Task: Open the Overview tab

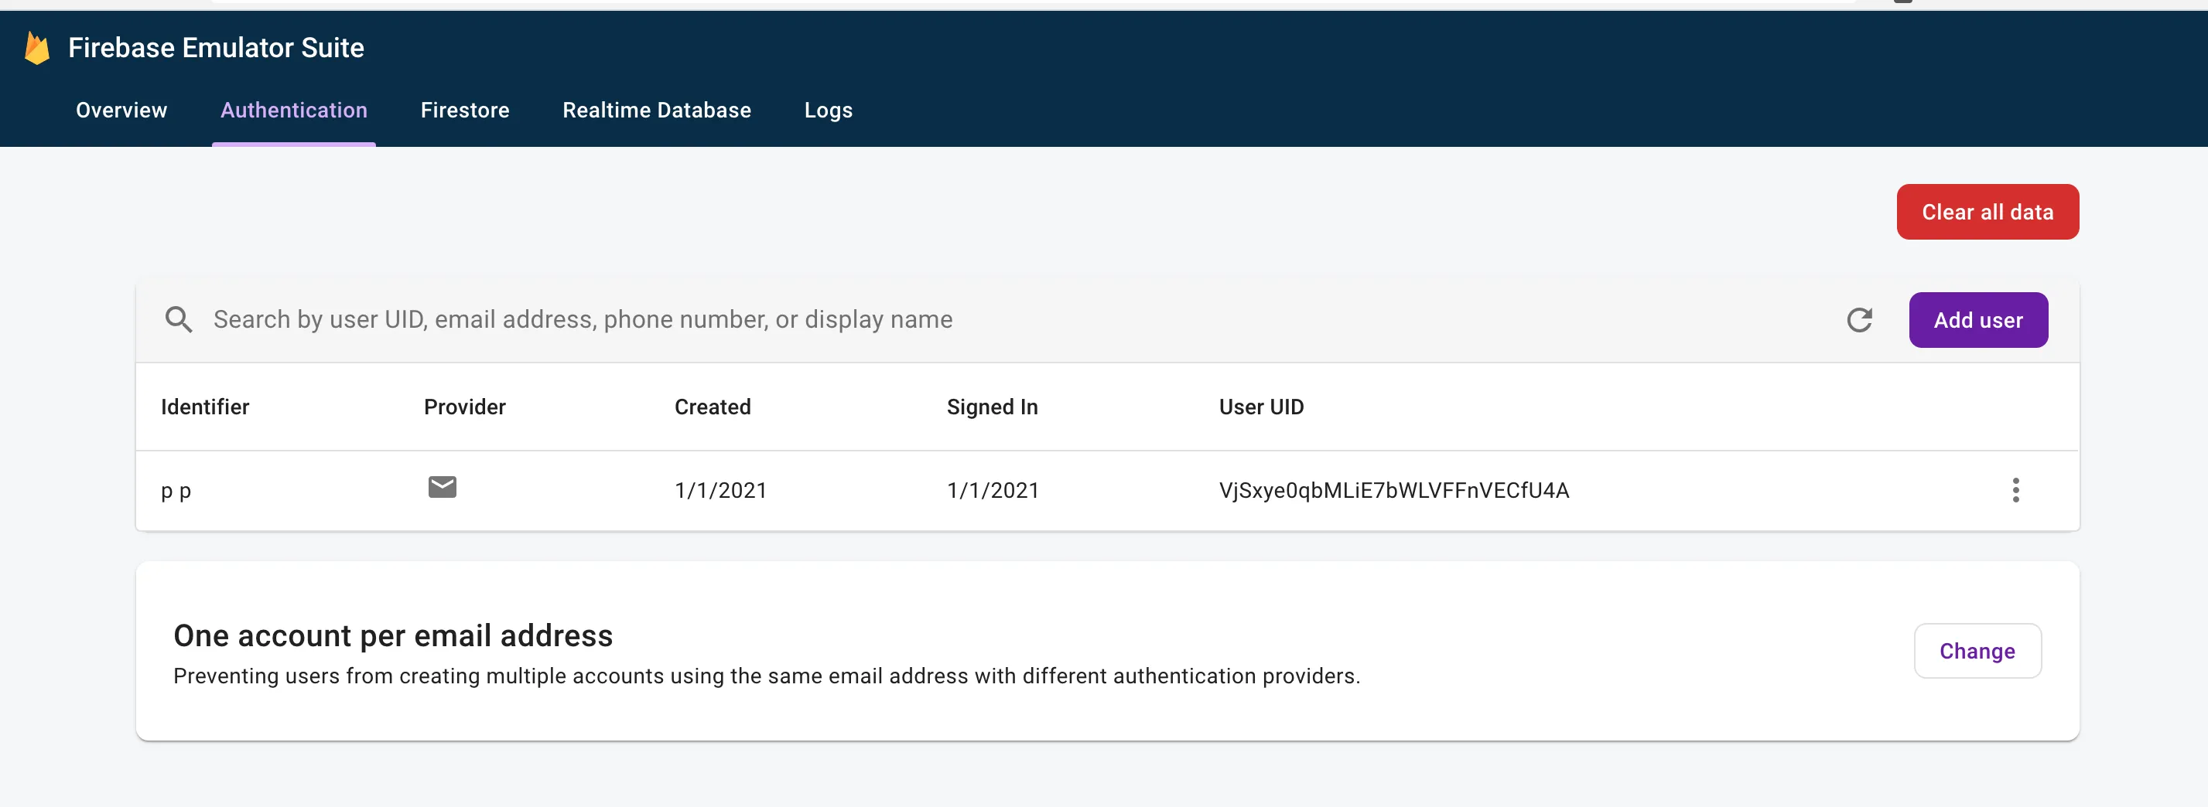Action: (x=121, y=111)
